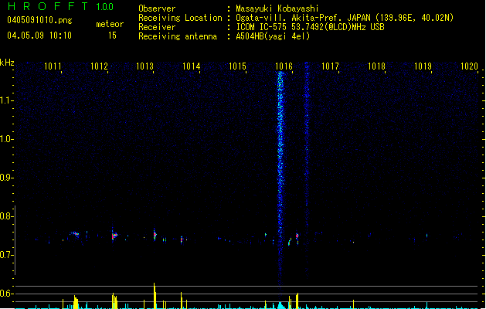This screenshot has height=309, width=486.
Task: Click time axis label 1014
Action: [192, 66]
